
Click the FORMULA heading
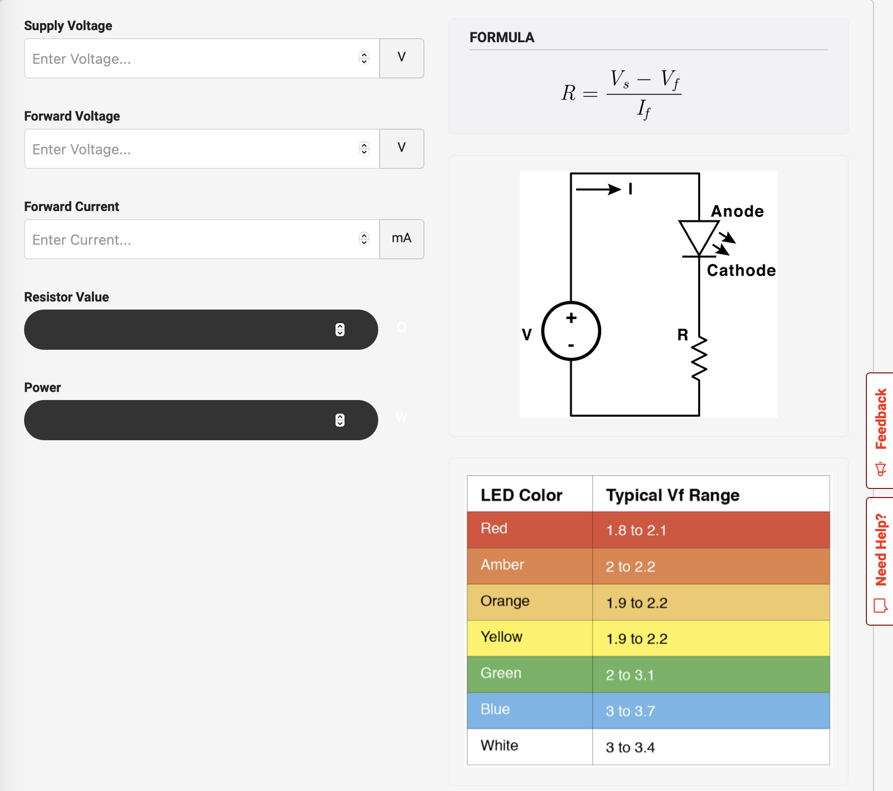[x=502, y=38]
